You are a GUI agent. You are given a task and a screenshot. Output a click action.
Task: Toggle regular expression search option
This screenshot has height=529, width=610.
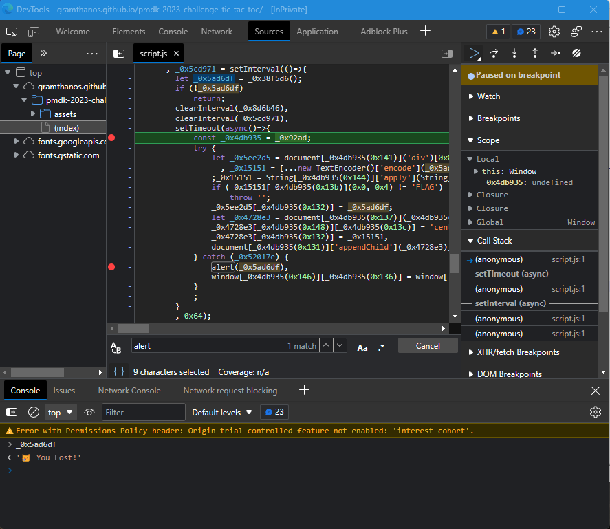(382, 347)
